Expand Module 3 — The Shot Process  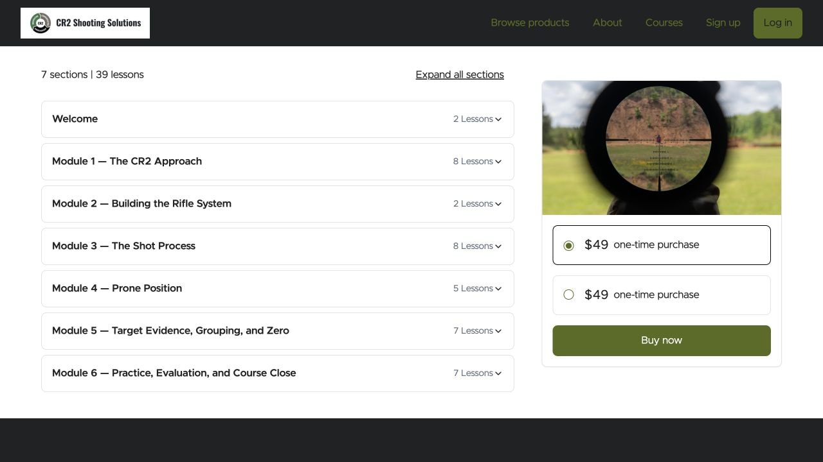(x=278, y=246)
